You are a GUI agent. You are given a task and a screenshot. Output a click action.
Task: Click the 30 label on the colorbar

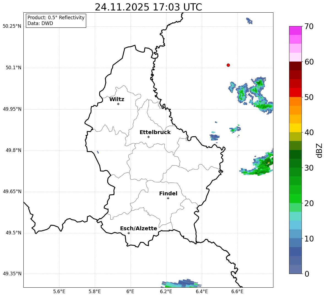(x=309, y=168)
